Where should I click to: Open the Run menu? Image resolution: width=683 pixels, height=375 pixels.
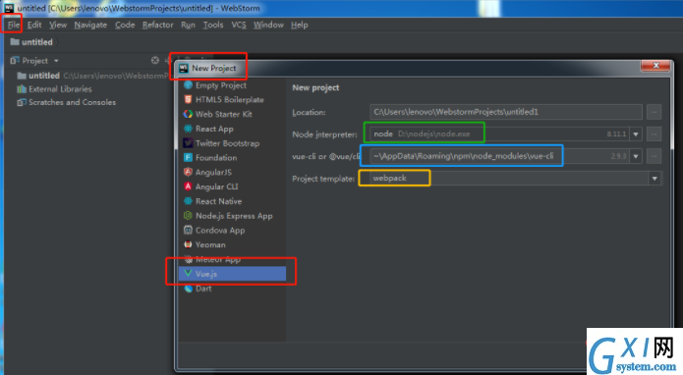point(188,25)
